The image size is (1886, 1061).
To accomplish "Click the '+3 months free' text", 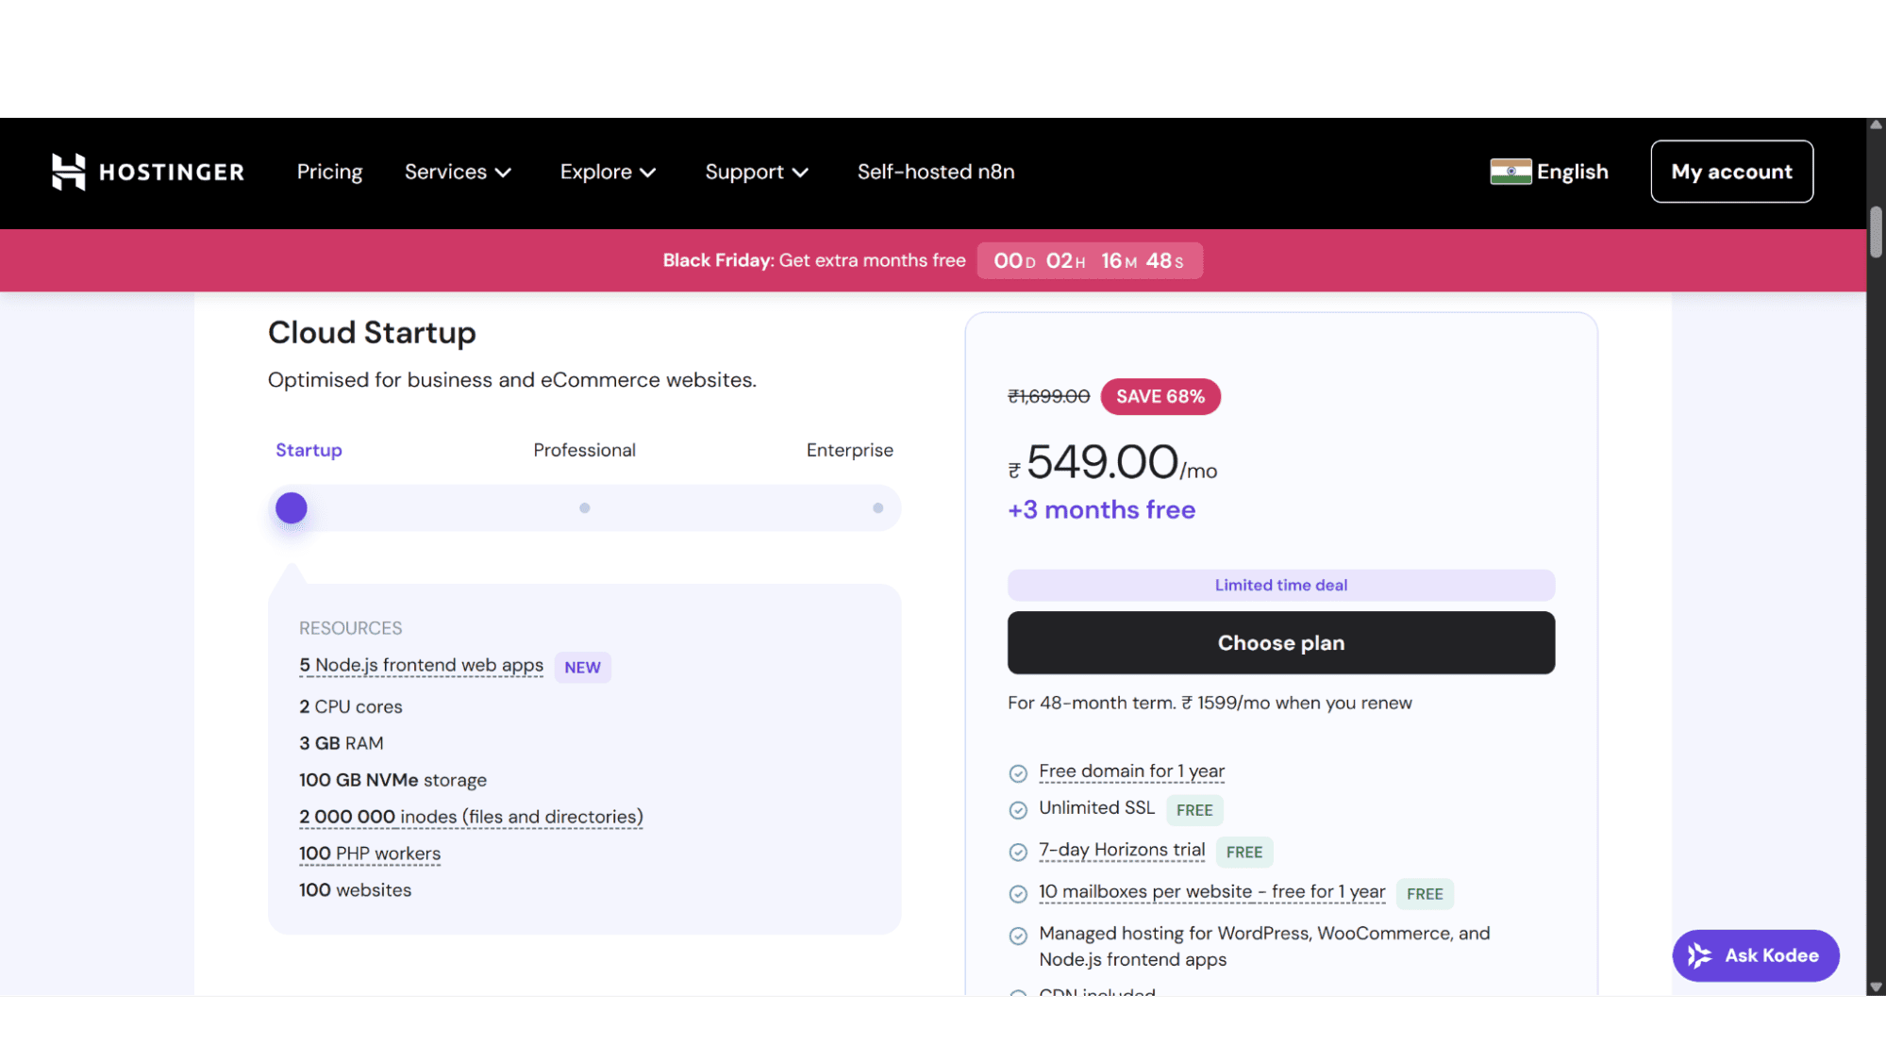I will (1101, 509).
